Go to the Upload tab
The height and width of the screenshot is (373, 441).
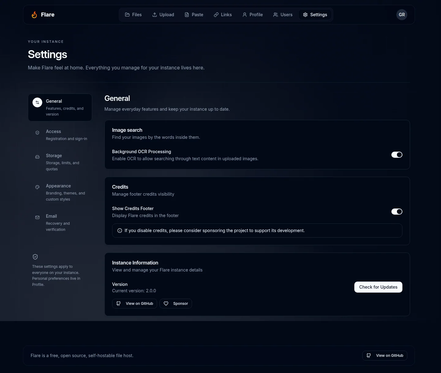163,15
